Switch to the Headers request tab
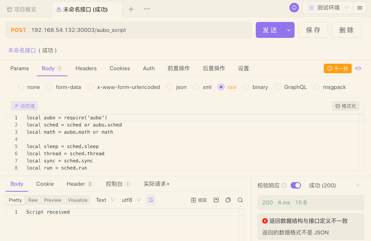Viewport: 371px width, 241px height. [86, 68]
